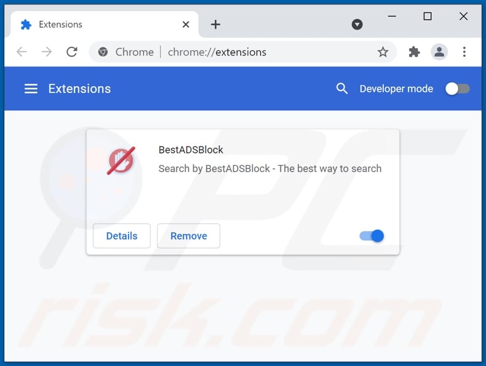The height and width of the screenshot is (366, 486).
Task: Click the Developer mode label
Action: [396, 89]
